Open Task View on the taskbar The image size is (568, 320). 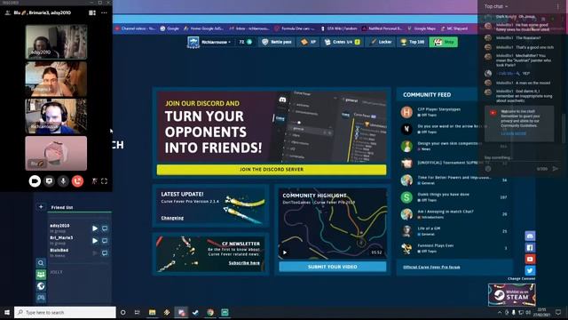click(137, 312)
